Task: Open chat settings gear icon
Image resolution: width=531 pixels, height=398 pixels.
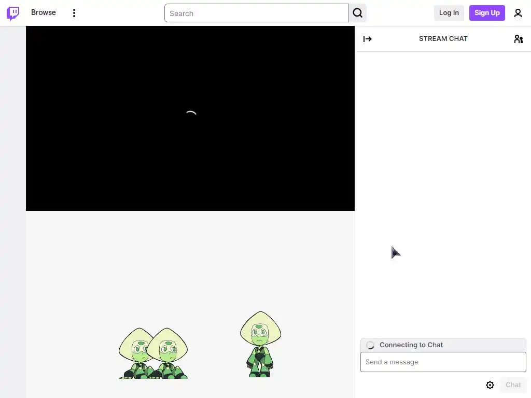Action: pyautogui.click(x=490, y=385)
